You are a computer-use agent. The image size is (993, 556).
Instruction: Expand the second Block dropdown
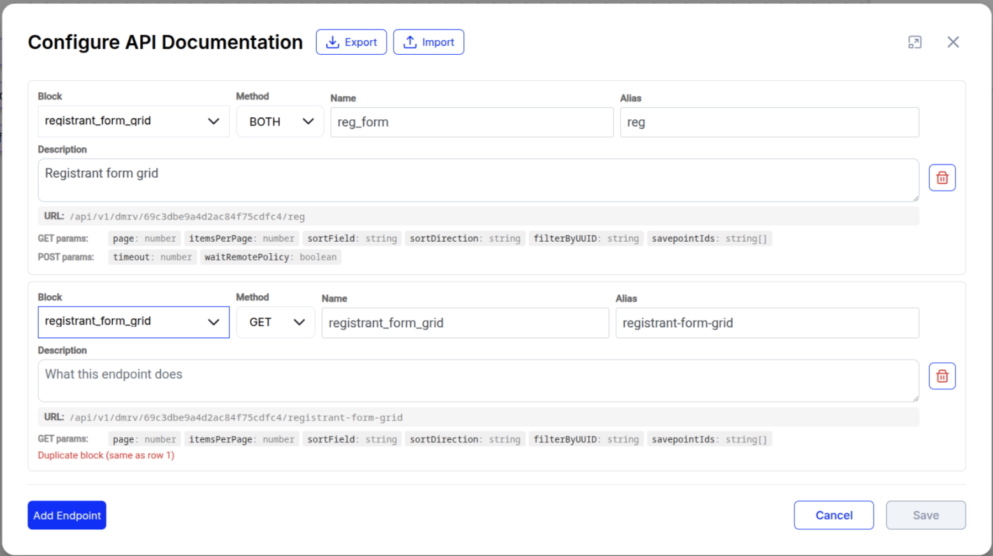point(133,322)
